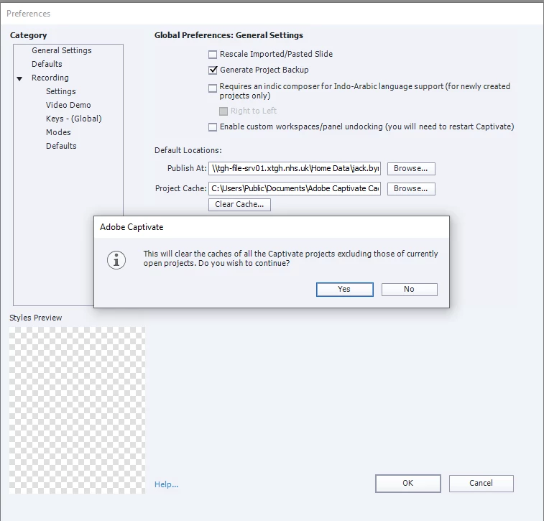Click OK in Preferences
Screen dimensions: 544x521
(x=408, y=483)
